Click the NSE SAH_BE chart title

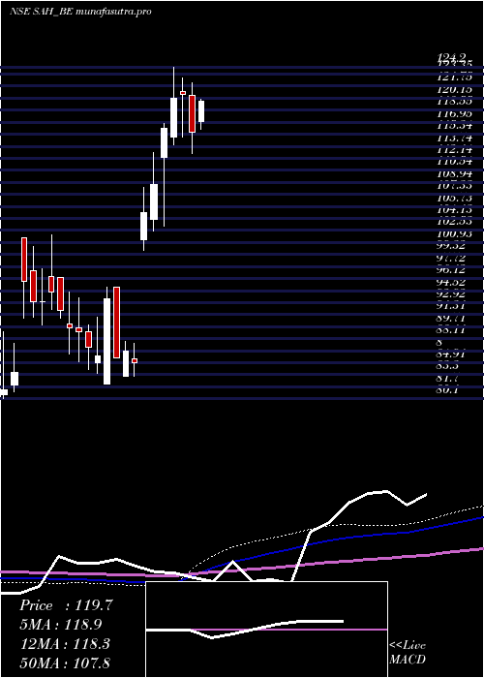tap(80, 12)
